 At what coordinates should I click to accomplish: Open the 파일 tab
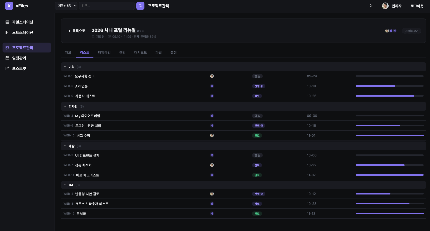[159, 52]
